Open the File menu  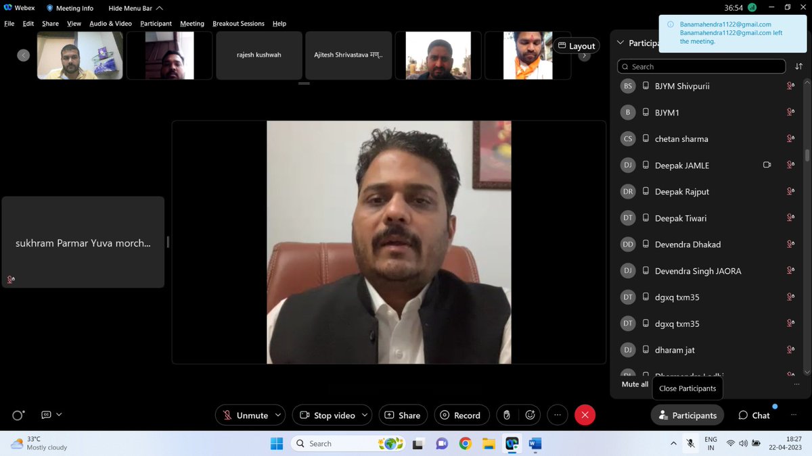(9, 24)
